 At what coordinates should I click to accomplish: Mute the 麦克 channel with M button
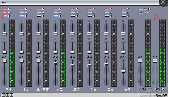click(x=56, y=13)
